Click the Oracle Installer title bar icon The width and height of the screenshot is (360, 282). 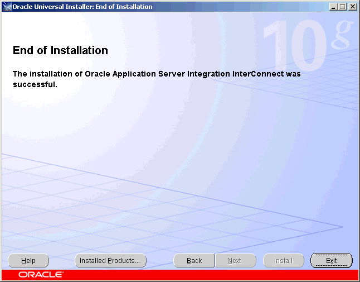[x=7, y=7]
